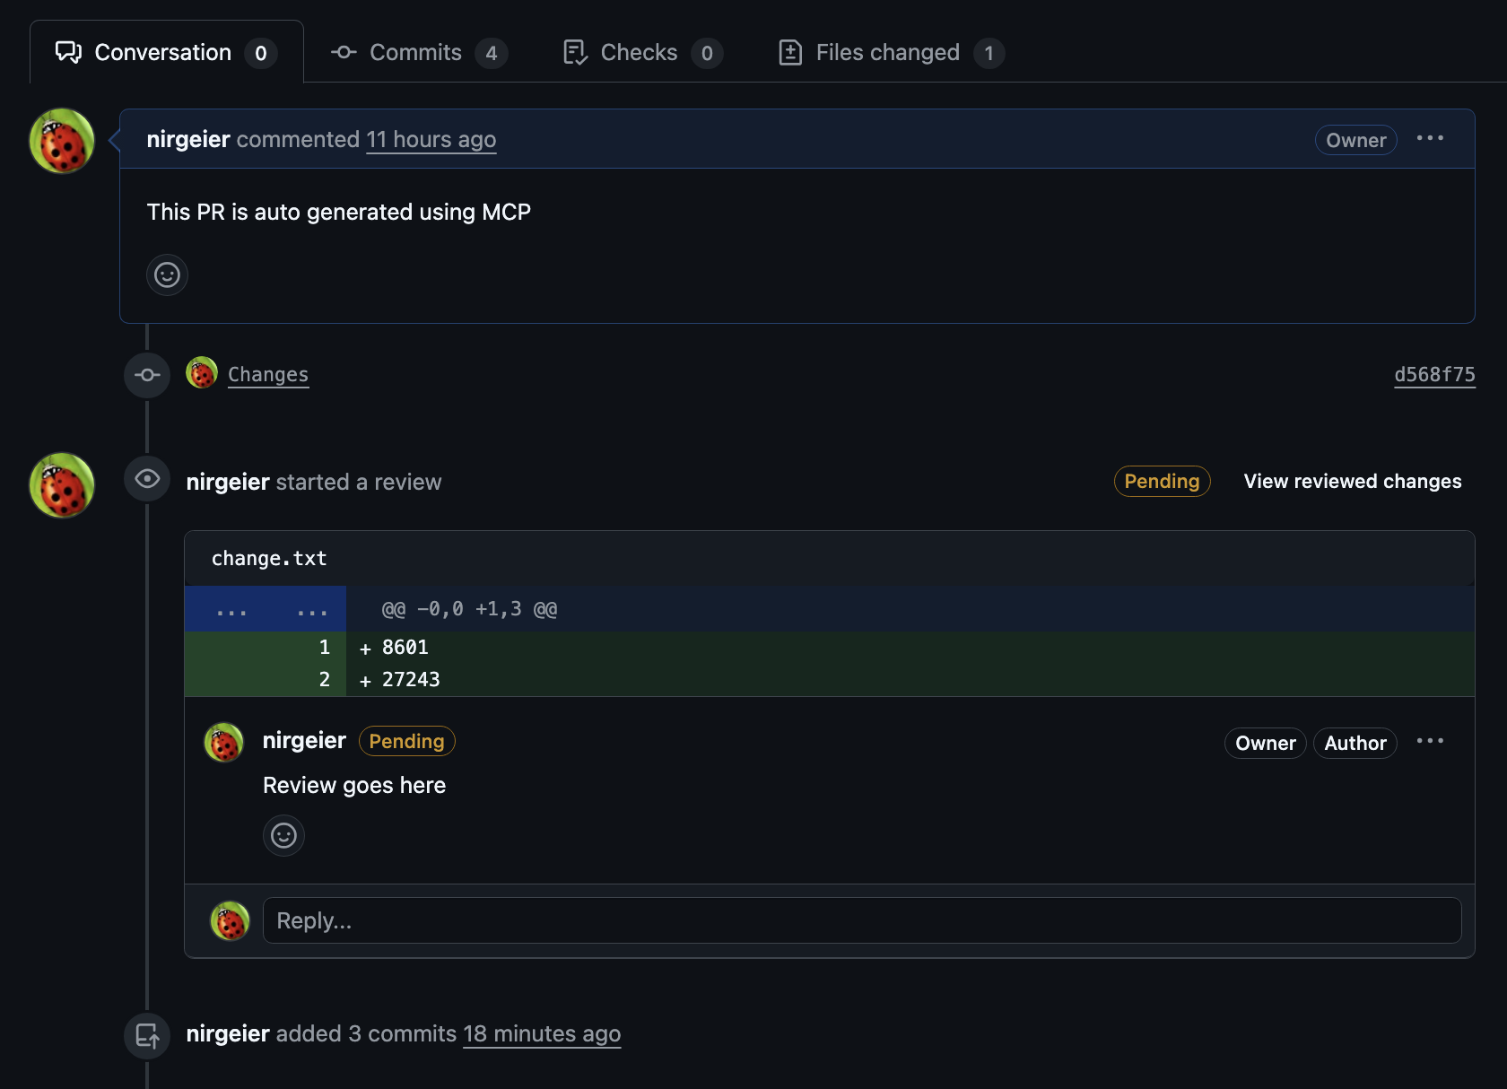This screenshot has height=1089, width=1507.
Task: Click nirgeier's ladybug avatar beside first comment
Action: coord(62,141)
